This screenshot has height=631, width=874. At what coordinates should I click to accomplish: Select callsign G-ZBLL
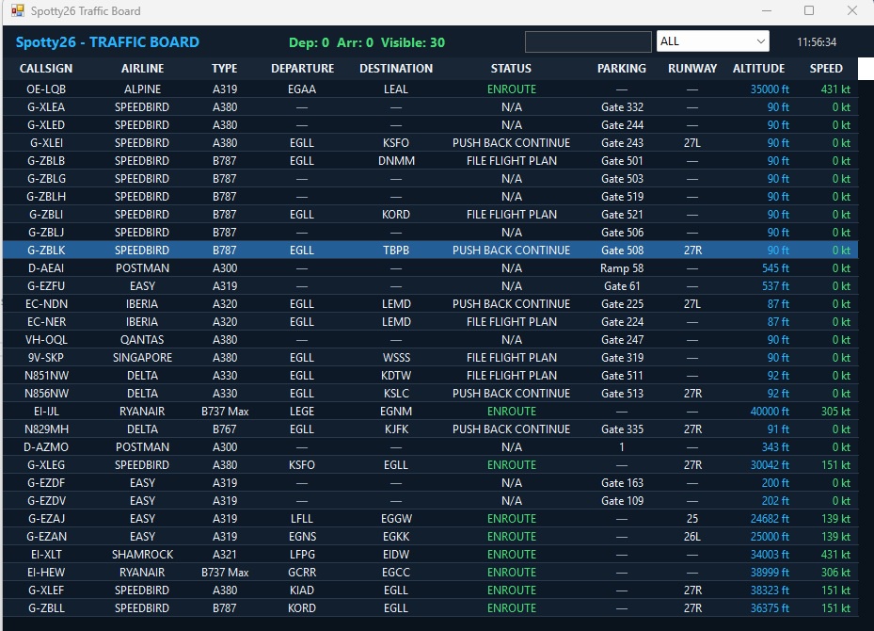46,607
